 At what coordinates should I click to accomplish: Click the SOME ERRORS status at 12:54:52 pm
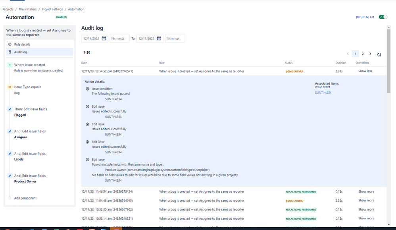click(294, 71)
